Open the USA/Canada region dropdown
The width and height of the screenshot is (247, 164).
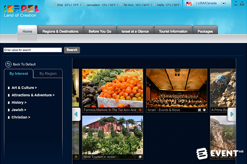(x=224, y=3)
